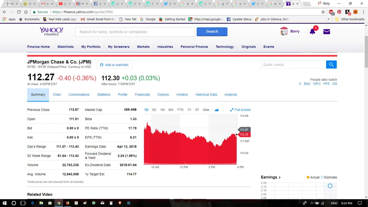The width and height of the screenshot is (368, 207).
Task: Click the blue Search button
Action: pyautogui.click(x=212, y=32)
